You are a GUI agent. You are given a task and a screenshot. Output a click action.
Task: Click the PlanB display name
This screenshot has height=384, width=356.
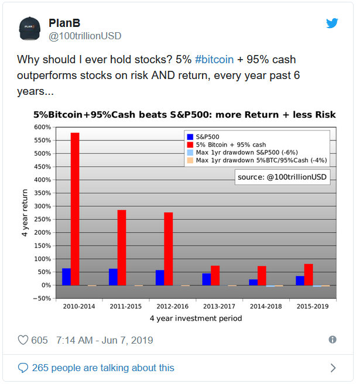click(64, 23)
